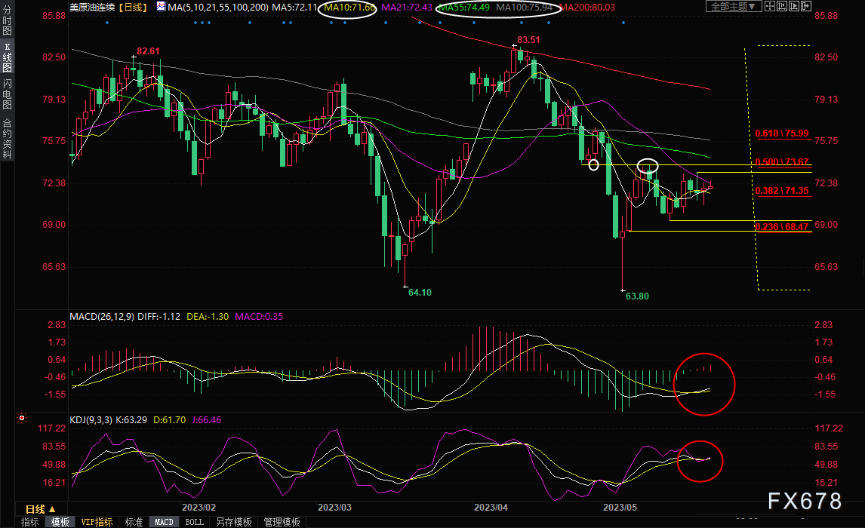
Task: Click the MACD(26,12,9) indicator label
Action: pos(102,316)
